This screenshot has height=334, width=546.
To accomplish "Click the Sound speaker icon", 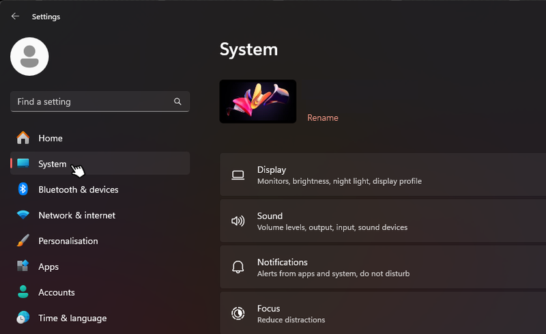I will 238,221.
